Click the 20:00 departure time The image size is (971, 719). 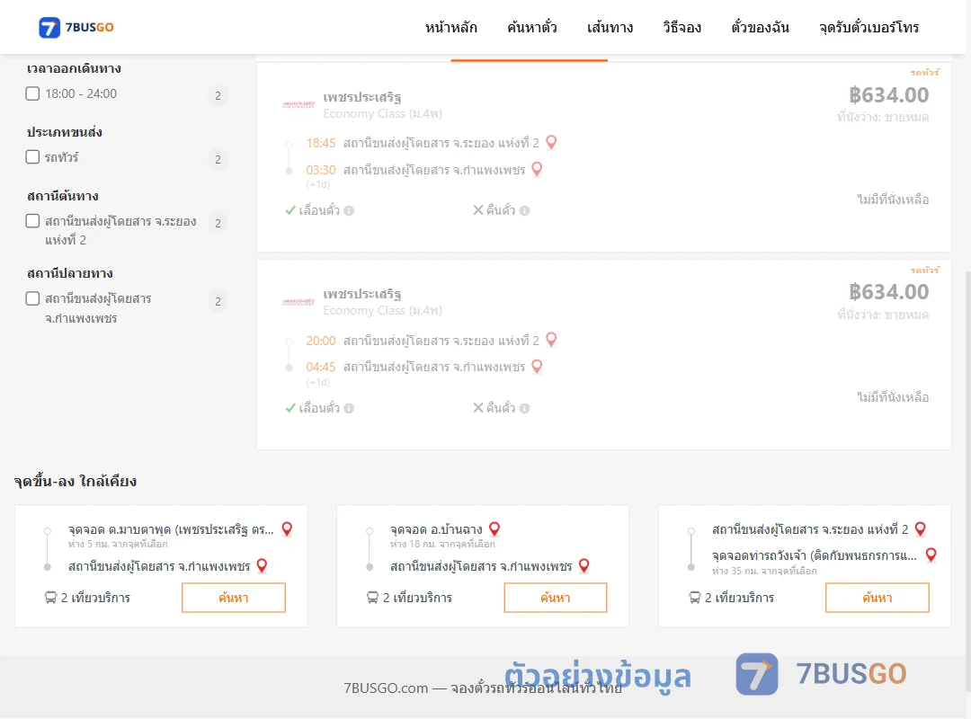point(320,341)
